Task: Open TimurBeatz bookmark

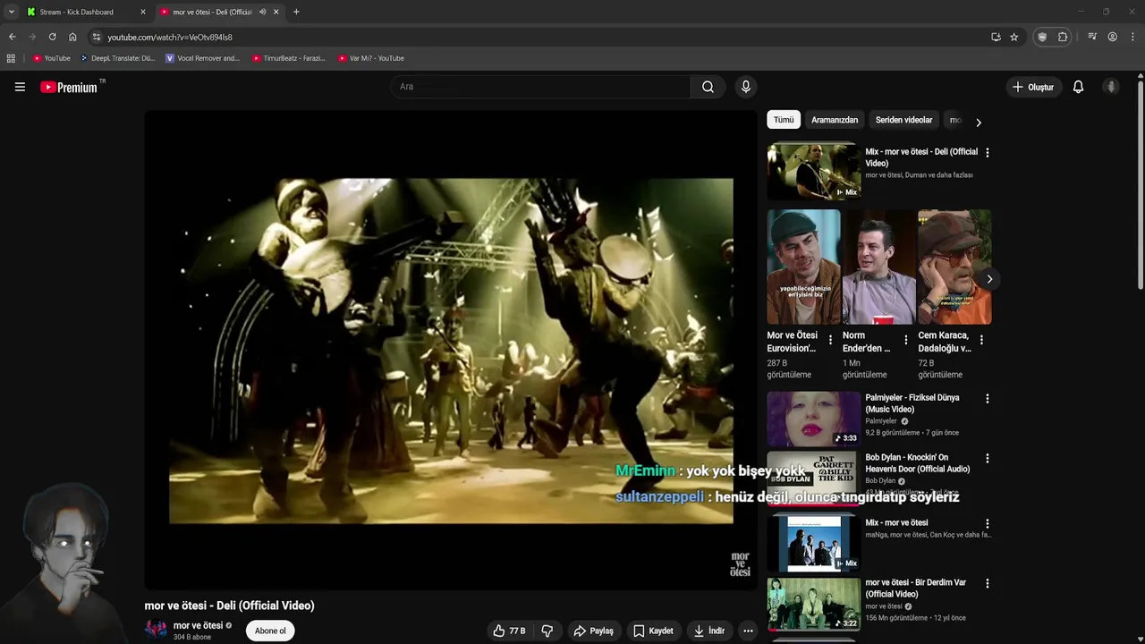Action: pyautogui.click(x=288, y=58)
